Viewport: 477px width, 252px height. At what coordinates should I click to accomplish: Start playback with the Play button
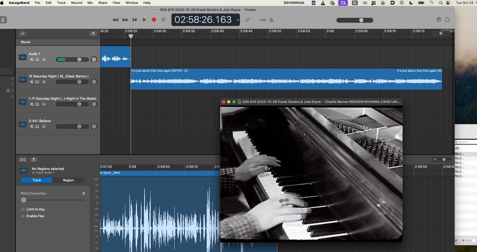tap(144, 20)
